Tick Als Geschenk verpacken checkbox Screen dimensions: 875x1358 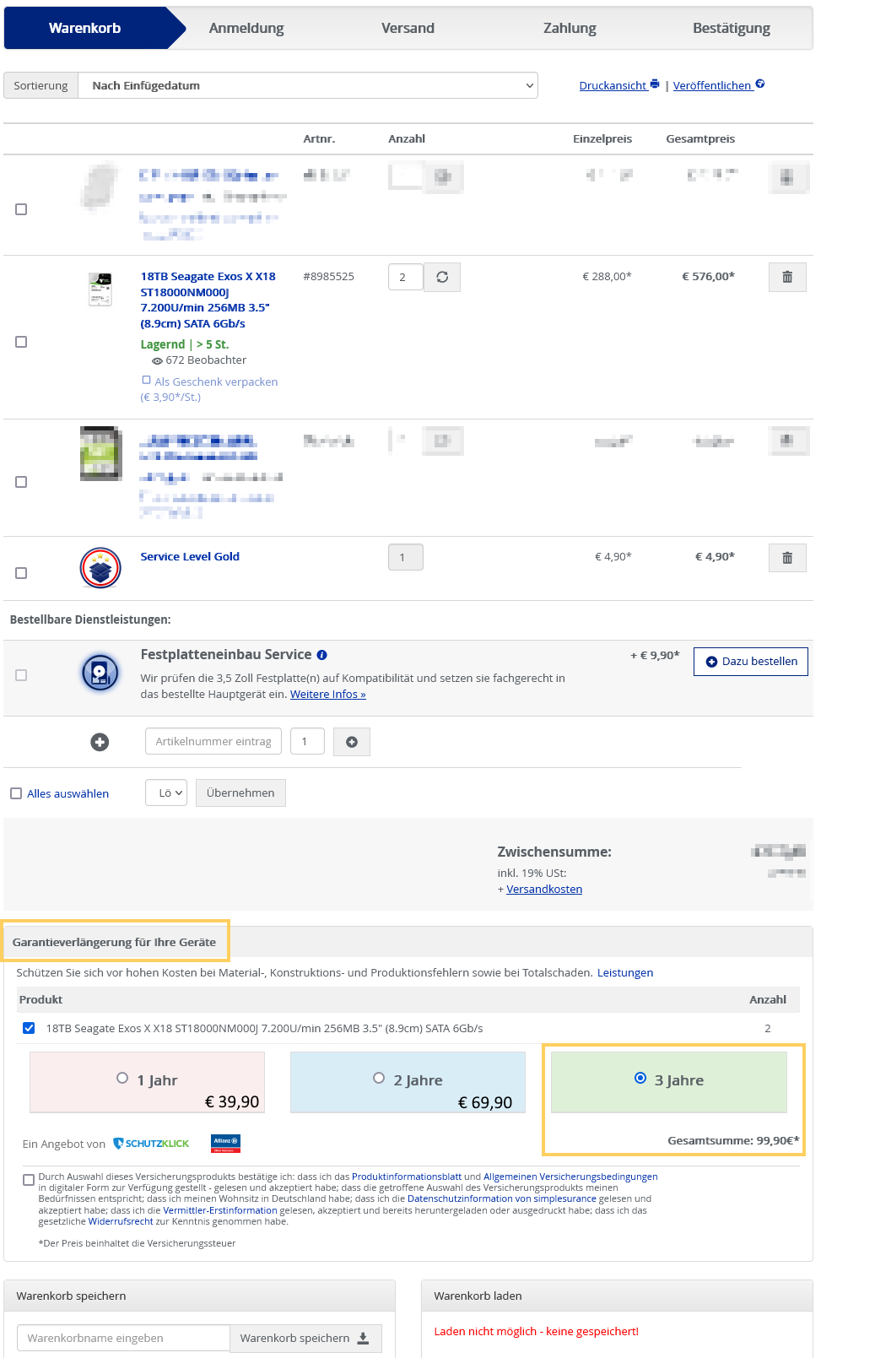(146, 381)
